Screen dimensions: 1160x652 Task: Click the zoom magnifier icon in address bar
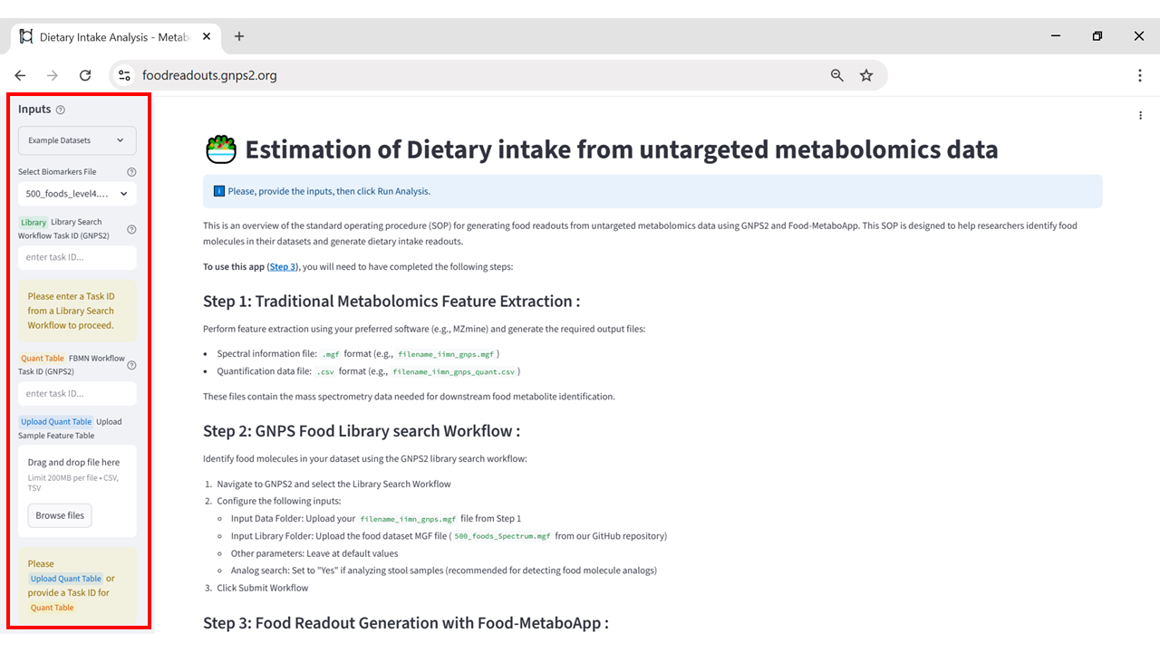pyautogui.click(x=837, y=76)
